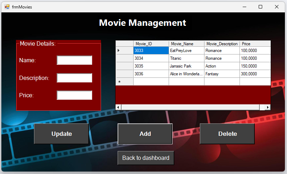The height and width of the screenshot is (174, 287).
Task: Select the Jarrasic Park name cell
Action: pyautogui.click(x=186, y=66)
